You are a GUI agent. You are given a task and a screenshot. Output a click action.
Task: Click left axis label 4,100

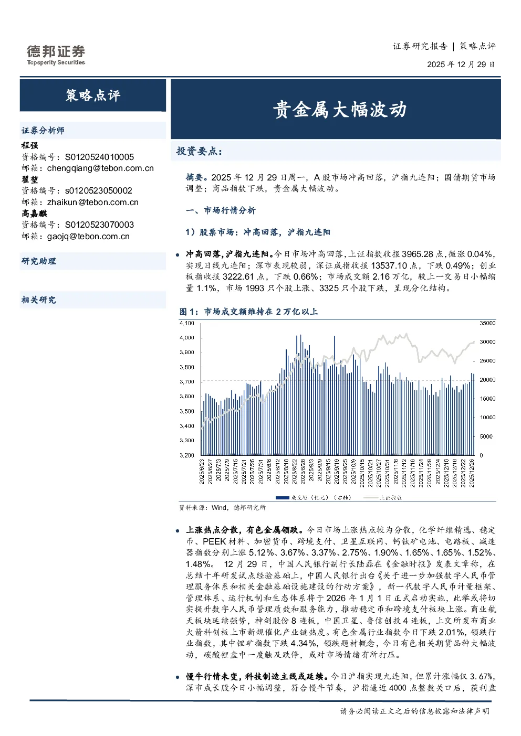tap(186, 323)
